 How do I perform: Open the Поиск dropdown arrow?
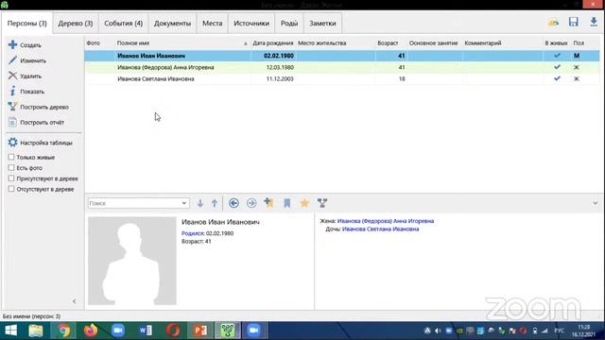click(184, 203)
